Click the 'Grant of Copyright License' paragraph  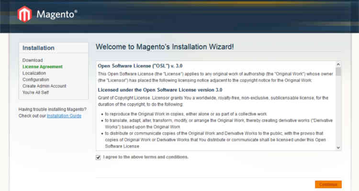click(213, 101)
